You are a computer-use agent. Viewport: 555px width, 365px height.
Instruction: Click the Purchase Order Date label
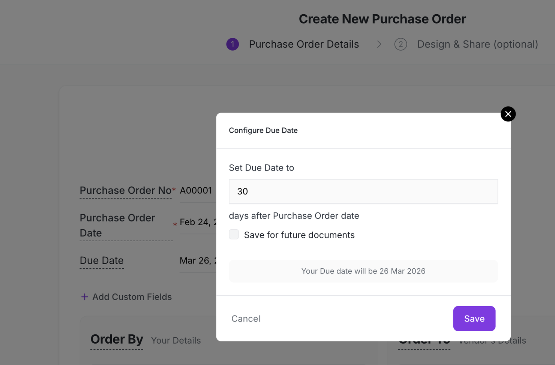click(x=117, y=225)
